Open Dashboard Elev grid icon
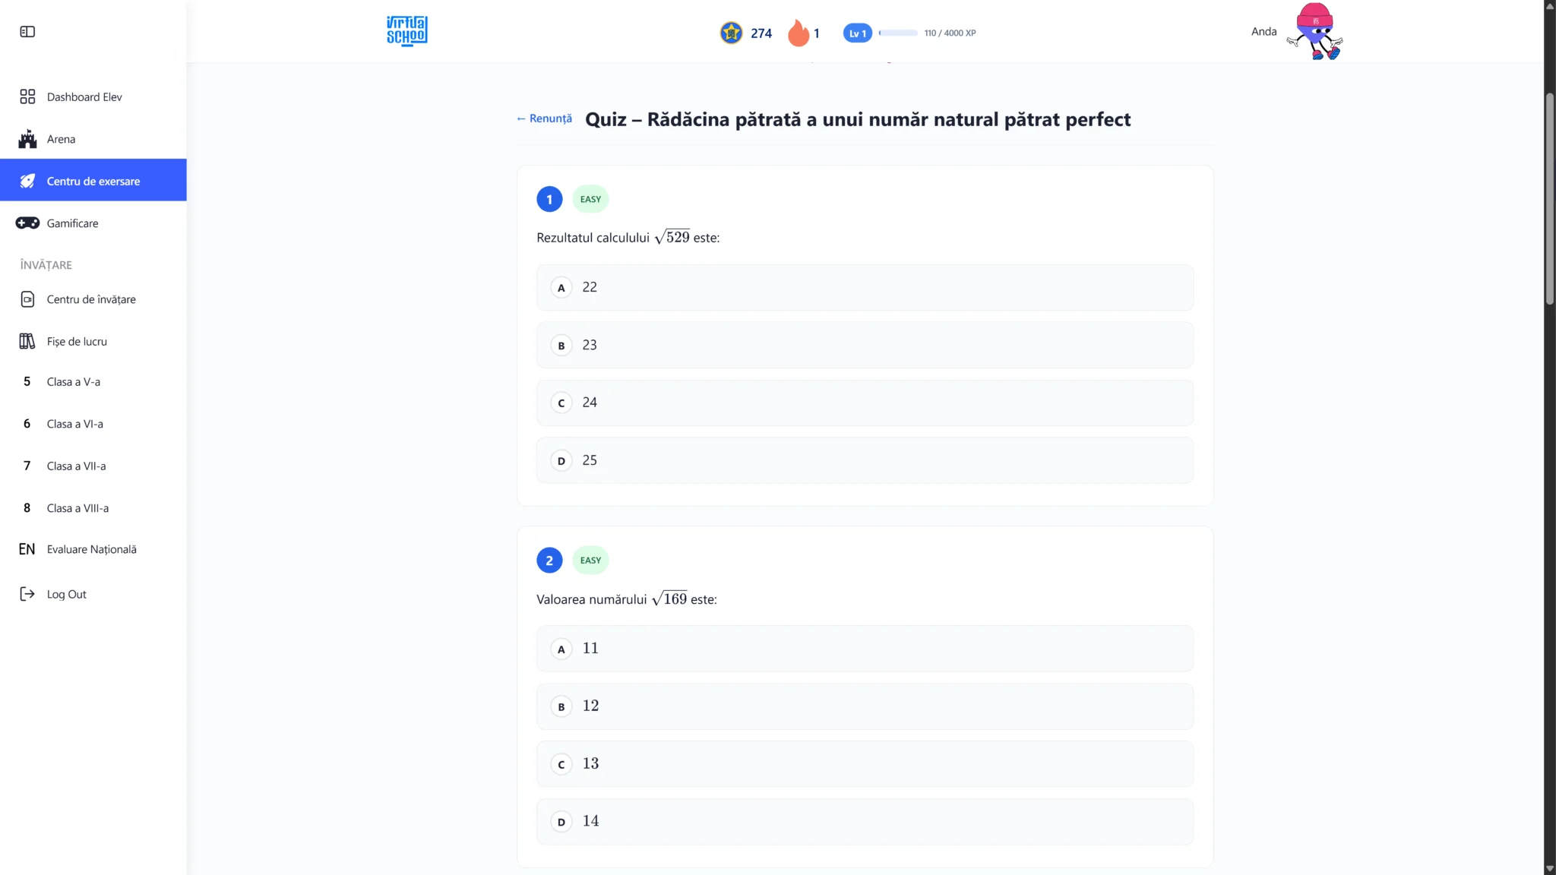 [27, 96]
